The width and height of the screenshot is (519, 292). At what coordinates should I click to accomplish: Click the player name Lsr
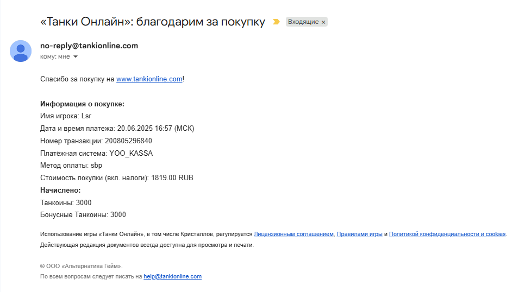(86, 116)
